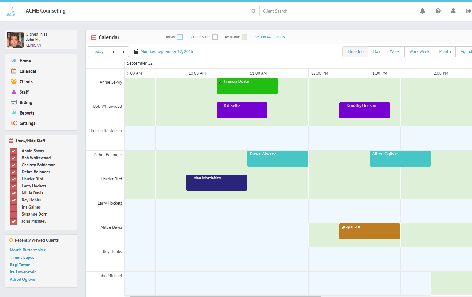Screen dimensions: 472x297
Task: Open Timmy Lupus recent client
Action: click(x=22, y=257)
